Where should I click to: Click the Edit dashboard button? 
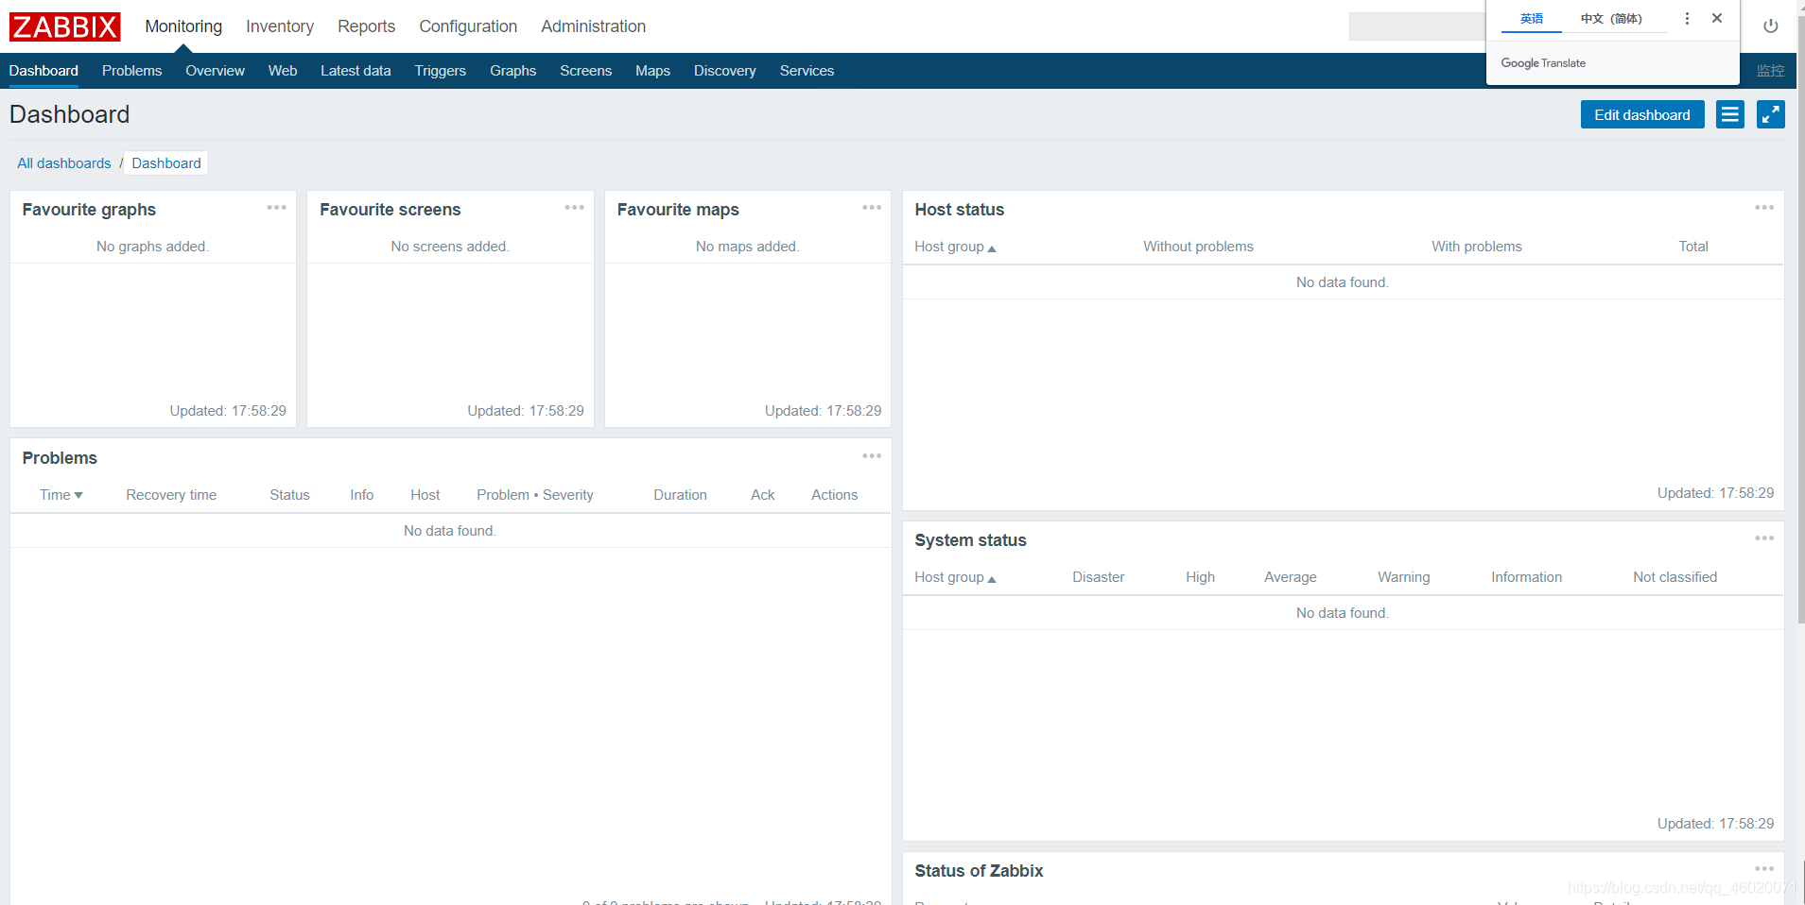[1642, 114]
